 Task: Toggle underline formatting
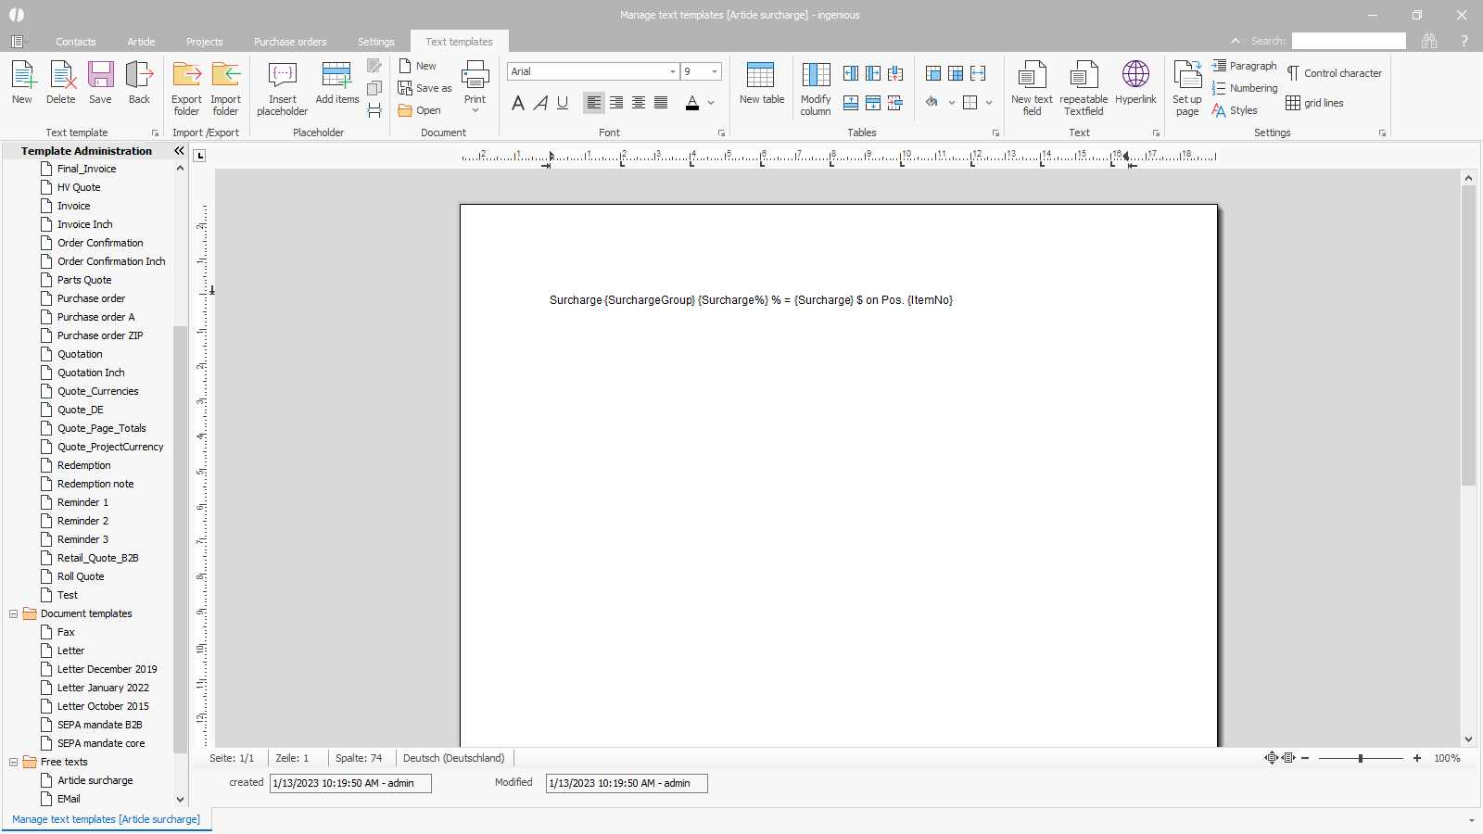coord(563,103)
